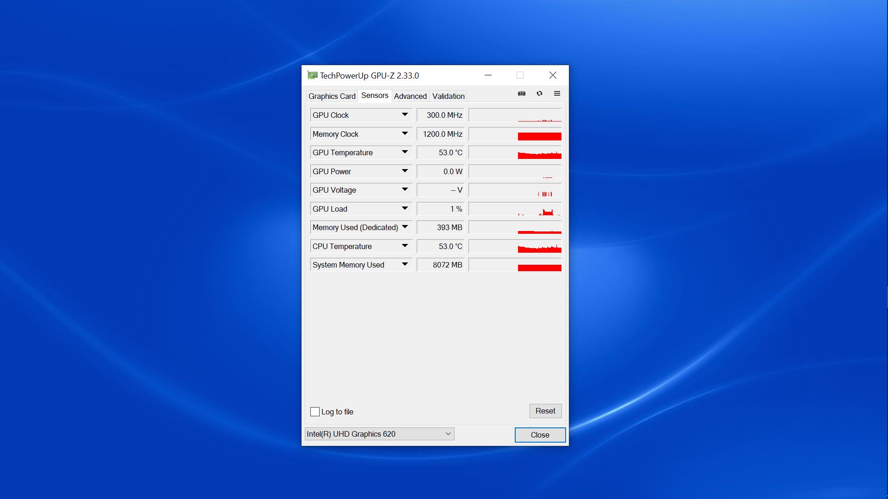Open the Advanced tab
888x499 pixels.
[410, 96]
